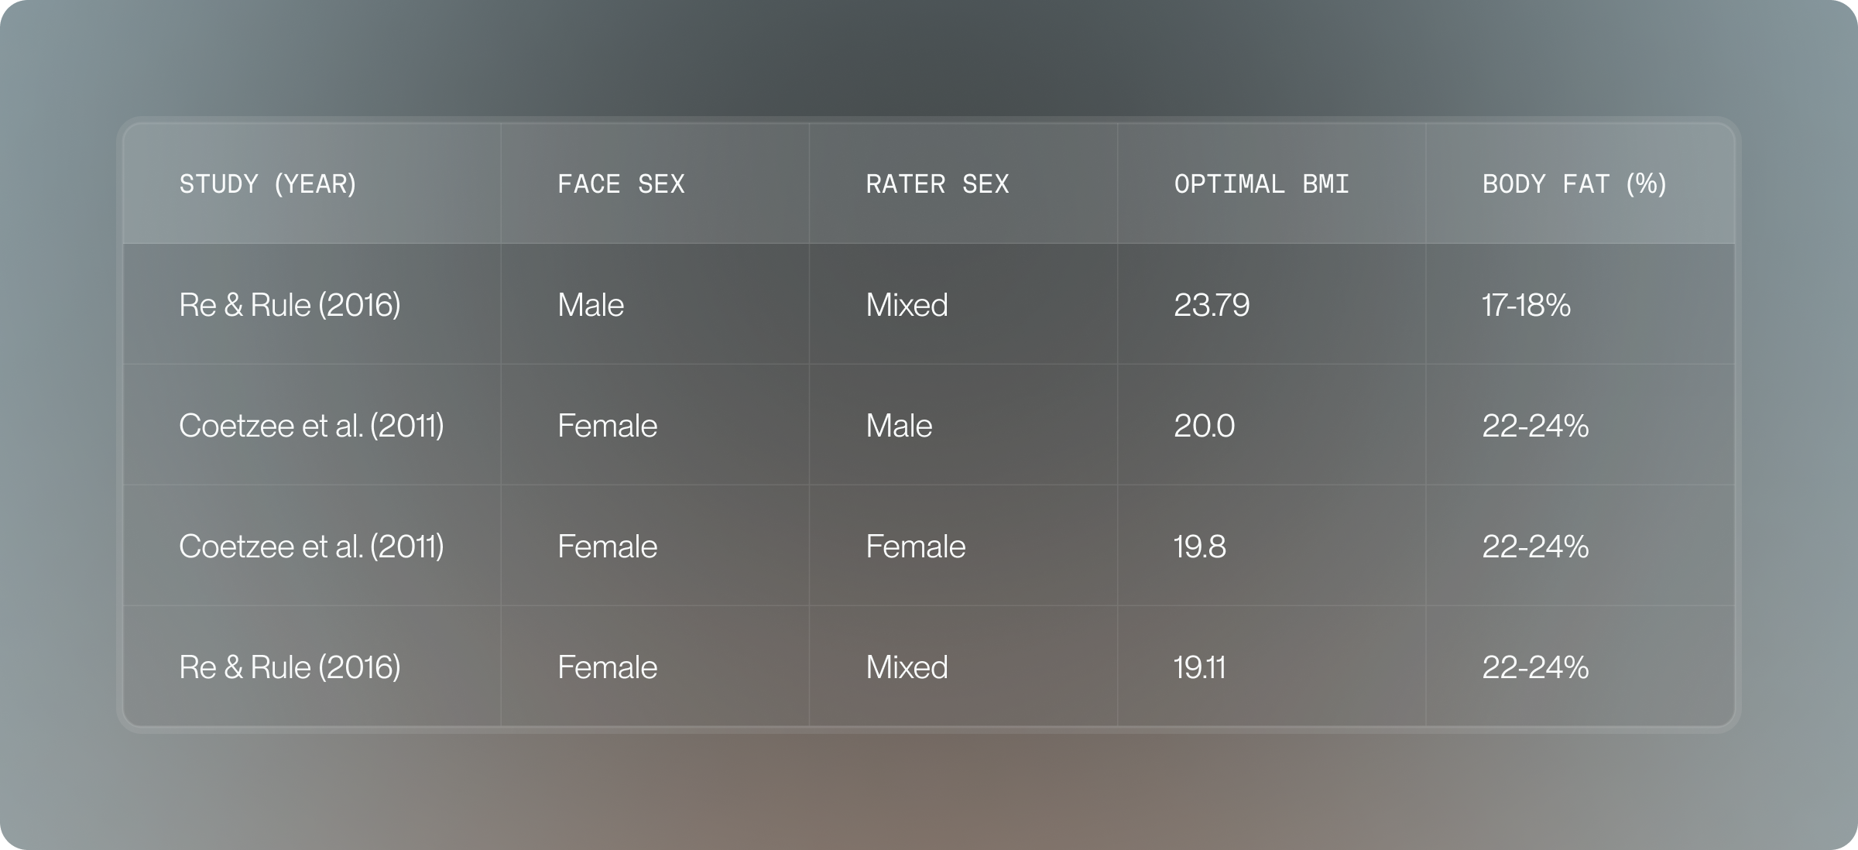Select the 19.8 optimal BMI cell
This screenshot has width=1858, height=850.
1199,547
